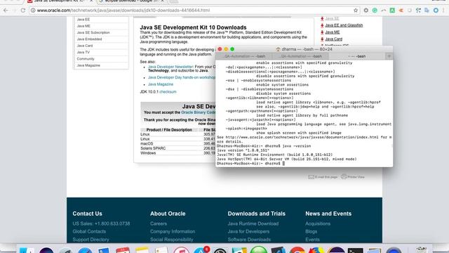Click the Java Developer Newsletter link
Image resolution: width=449 pixels, height=253 pixels.
(170, 67)
